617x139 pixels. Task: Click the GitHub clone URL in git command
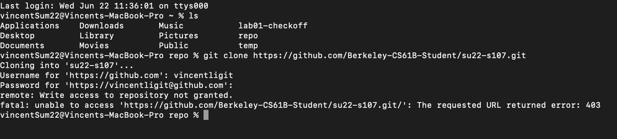pos(389,56)
